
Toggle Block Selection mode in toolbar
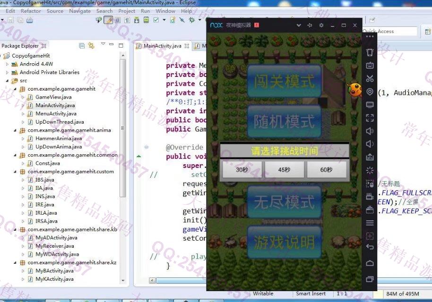click(x=118, y=20)
